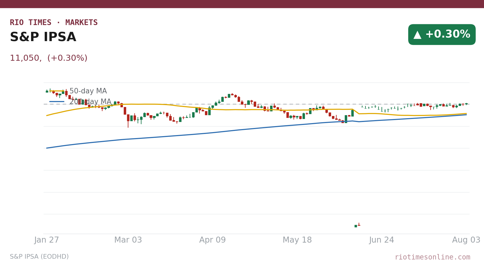Click the Aug 03 axis date label
This screenshot has height=272, width=484.
pos(466,240)
